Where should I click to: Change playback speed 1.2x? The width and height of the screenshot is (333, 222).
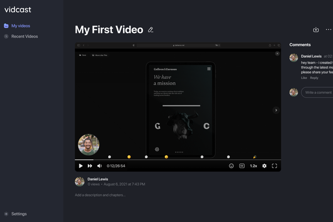[254, 166]
